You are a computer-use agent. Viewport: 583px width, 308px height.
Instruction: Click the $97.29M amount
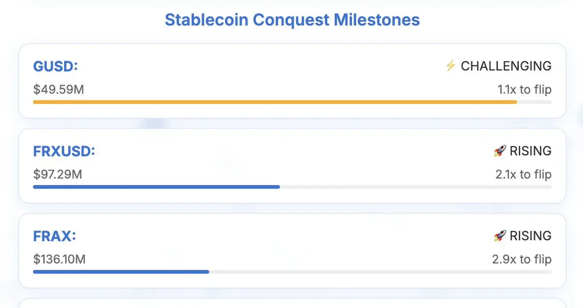(57, 174)
